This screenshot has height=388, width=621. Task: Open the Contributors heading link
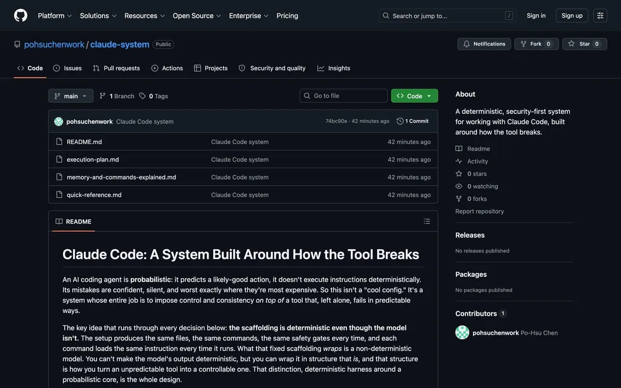(x=480, y=314)
